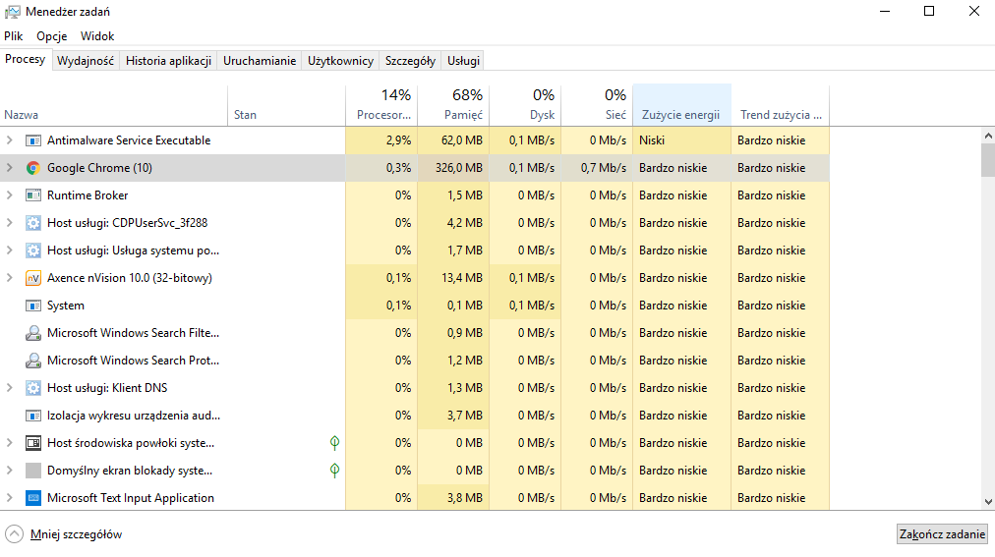
Task: Open the Opcje menu
Action: (51, 35)
